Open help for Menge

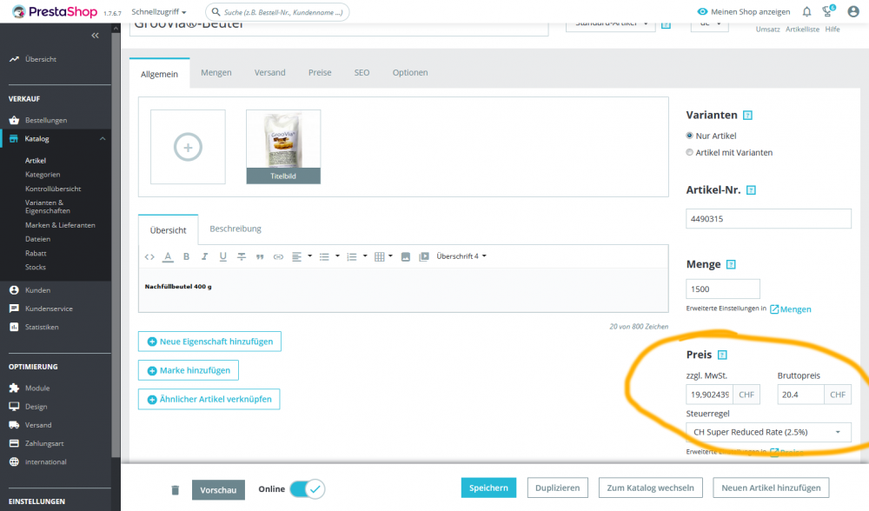coord(731,264)
